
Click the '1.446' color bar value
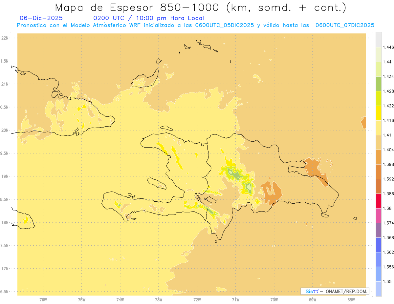tap(389, 47)
